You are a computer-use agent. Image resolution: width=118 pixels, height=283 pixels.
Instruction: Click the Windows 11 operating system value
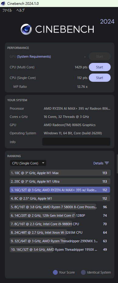pos(73,133)
